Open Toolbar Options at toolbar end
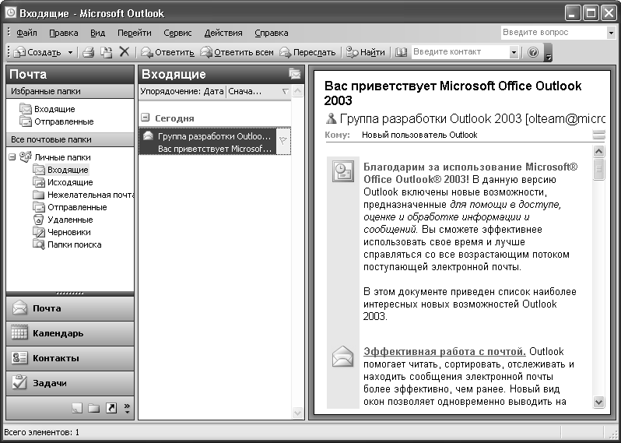This screenshot has width=621, height=443. click(549, 53)
